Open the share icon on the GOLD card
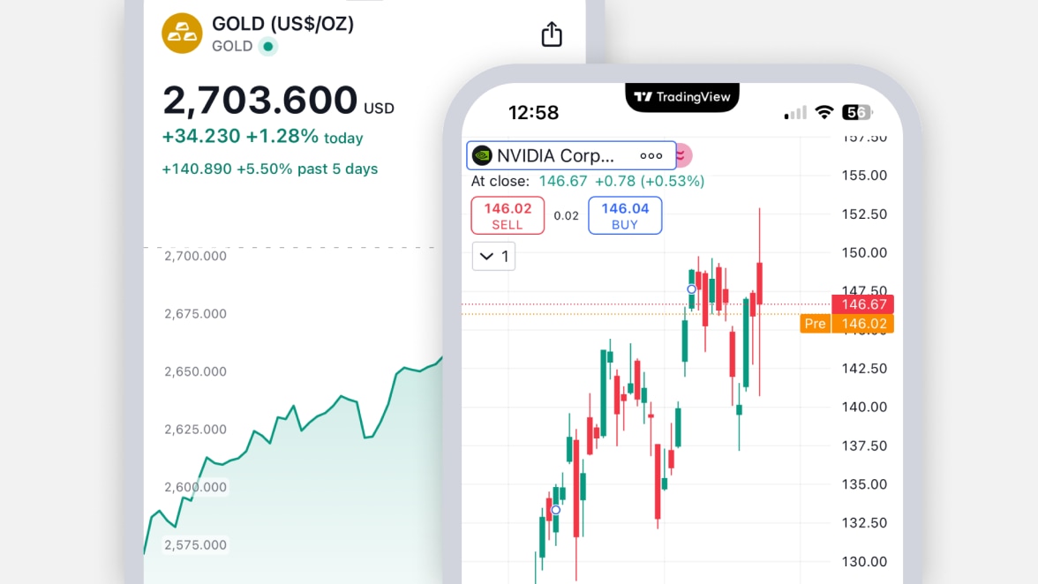The image size is (1038, 584). click(x=551, y=34)
